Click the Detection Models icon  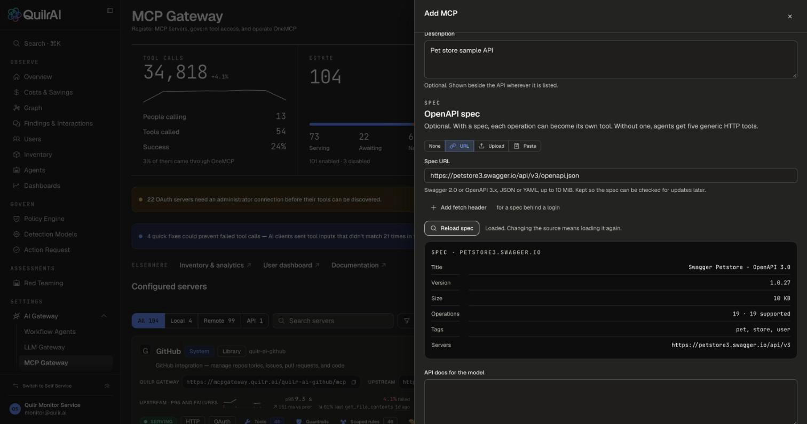tap(17, 234)
